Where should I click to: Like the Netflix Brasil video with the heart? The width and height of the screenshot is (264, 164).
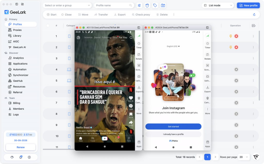coord(131,98)
